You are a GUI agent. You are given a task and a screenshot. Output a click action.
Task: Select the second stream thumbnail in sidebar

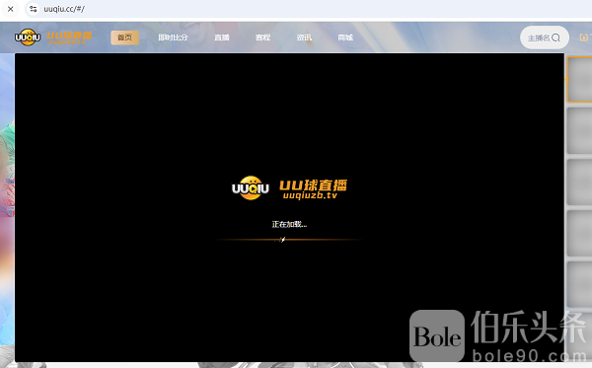tap(580, 130)
